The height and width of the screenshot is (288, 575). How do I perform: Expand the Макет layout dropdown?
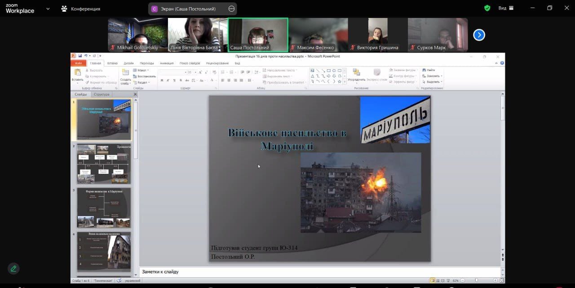142,71
